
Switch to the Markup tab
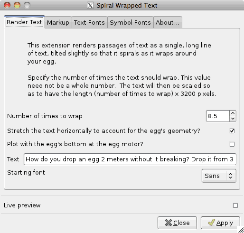coord(58,22)
